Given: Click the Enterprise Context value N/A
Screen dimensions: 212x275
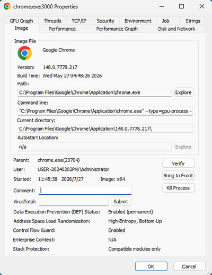Looking at the screenshot, I should click(112, 239).
